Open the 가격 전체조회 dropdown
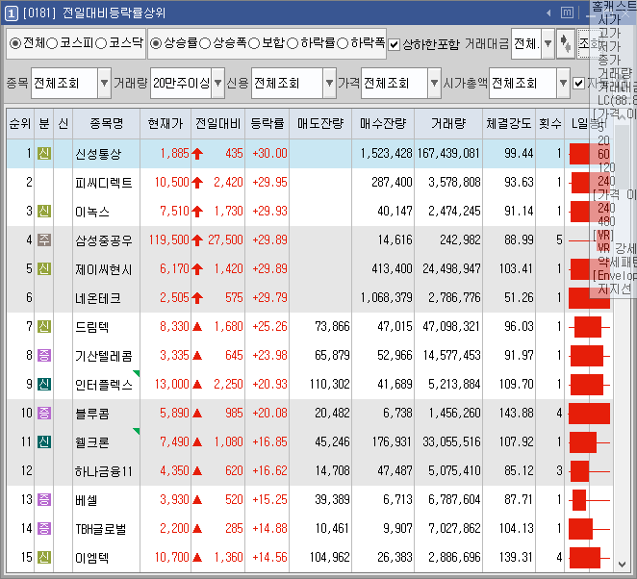Image resolution: width=637 pixels, height=579 pixels. 434,84
